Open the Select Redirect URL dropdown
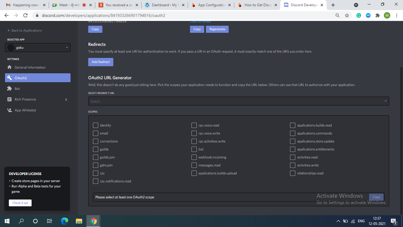The height and width of the screenshot is (227, 403). [x=238, y=101]
